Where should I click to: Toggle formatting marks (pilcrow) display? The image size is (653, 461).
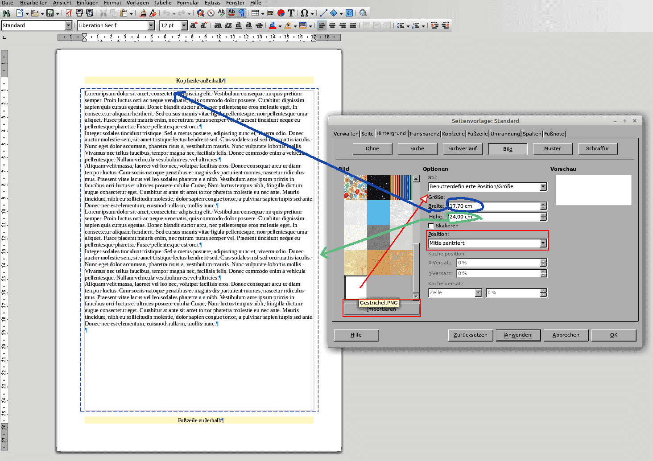pos(241,13)
